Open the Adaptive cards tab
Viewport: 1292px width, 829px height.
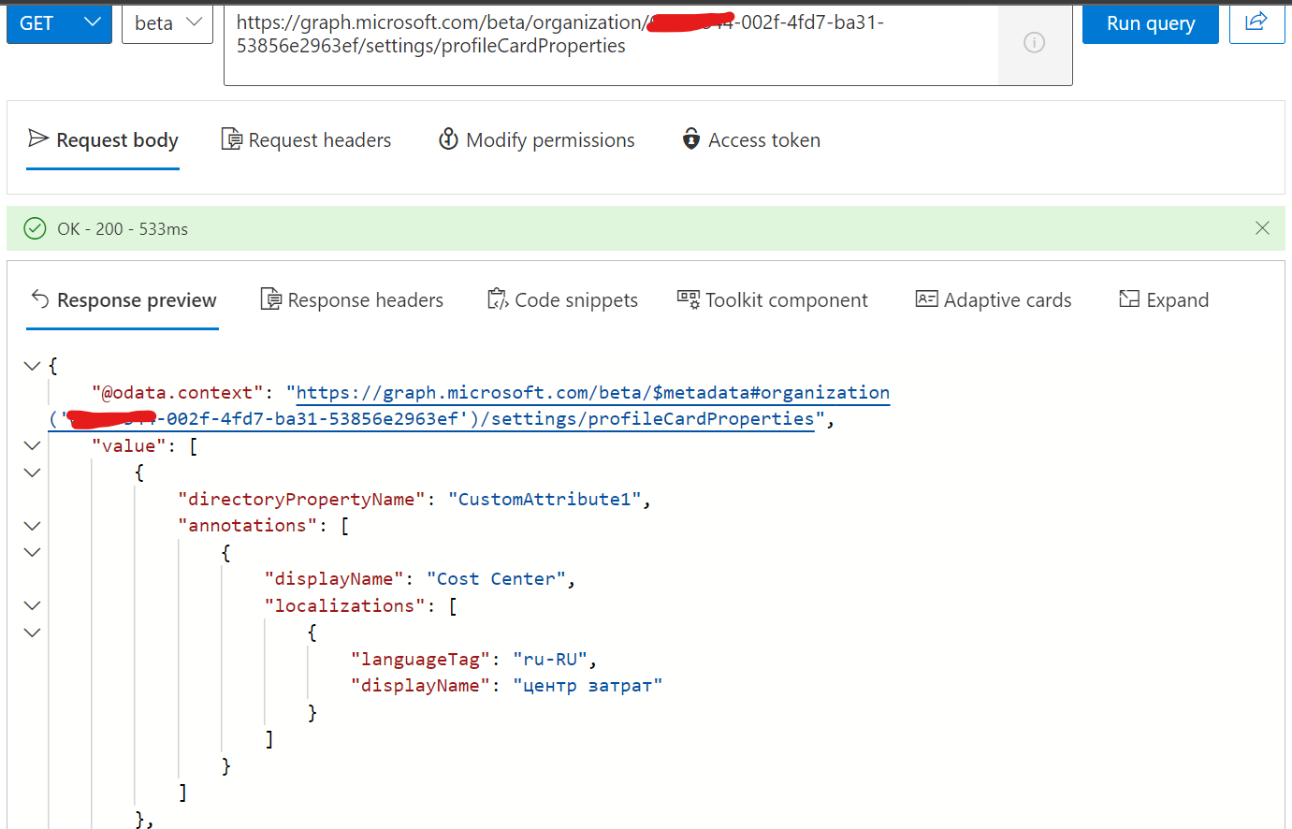[x=994, y=300]
